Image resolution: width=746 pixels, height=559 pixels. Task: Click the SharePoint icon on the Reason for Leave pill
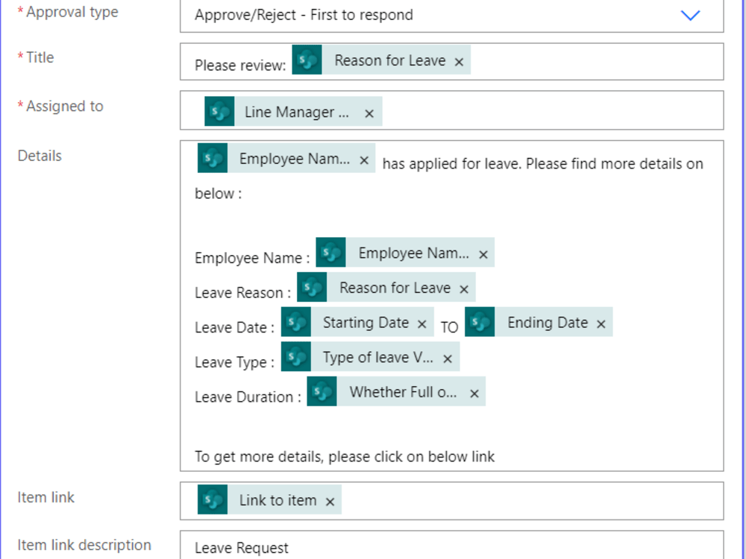307,60
